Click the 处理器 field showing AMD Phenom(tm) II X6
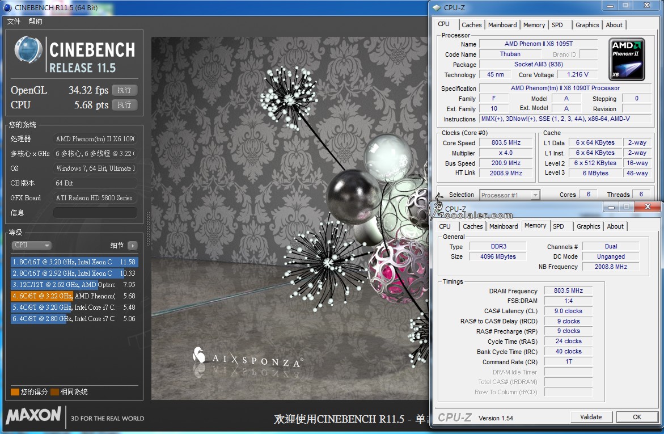664x434 pixels. 95,138
